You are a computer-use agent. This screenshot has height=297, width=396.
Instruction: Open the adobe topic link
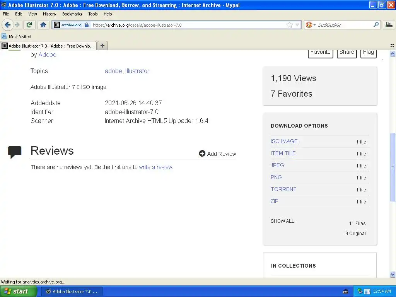point(113,71)
